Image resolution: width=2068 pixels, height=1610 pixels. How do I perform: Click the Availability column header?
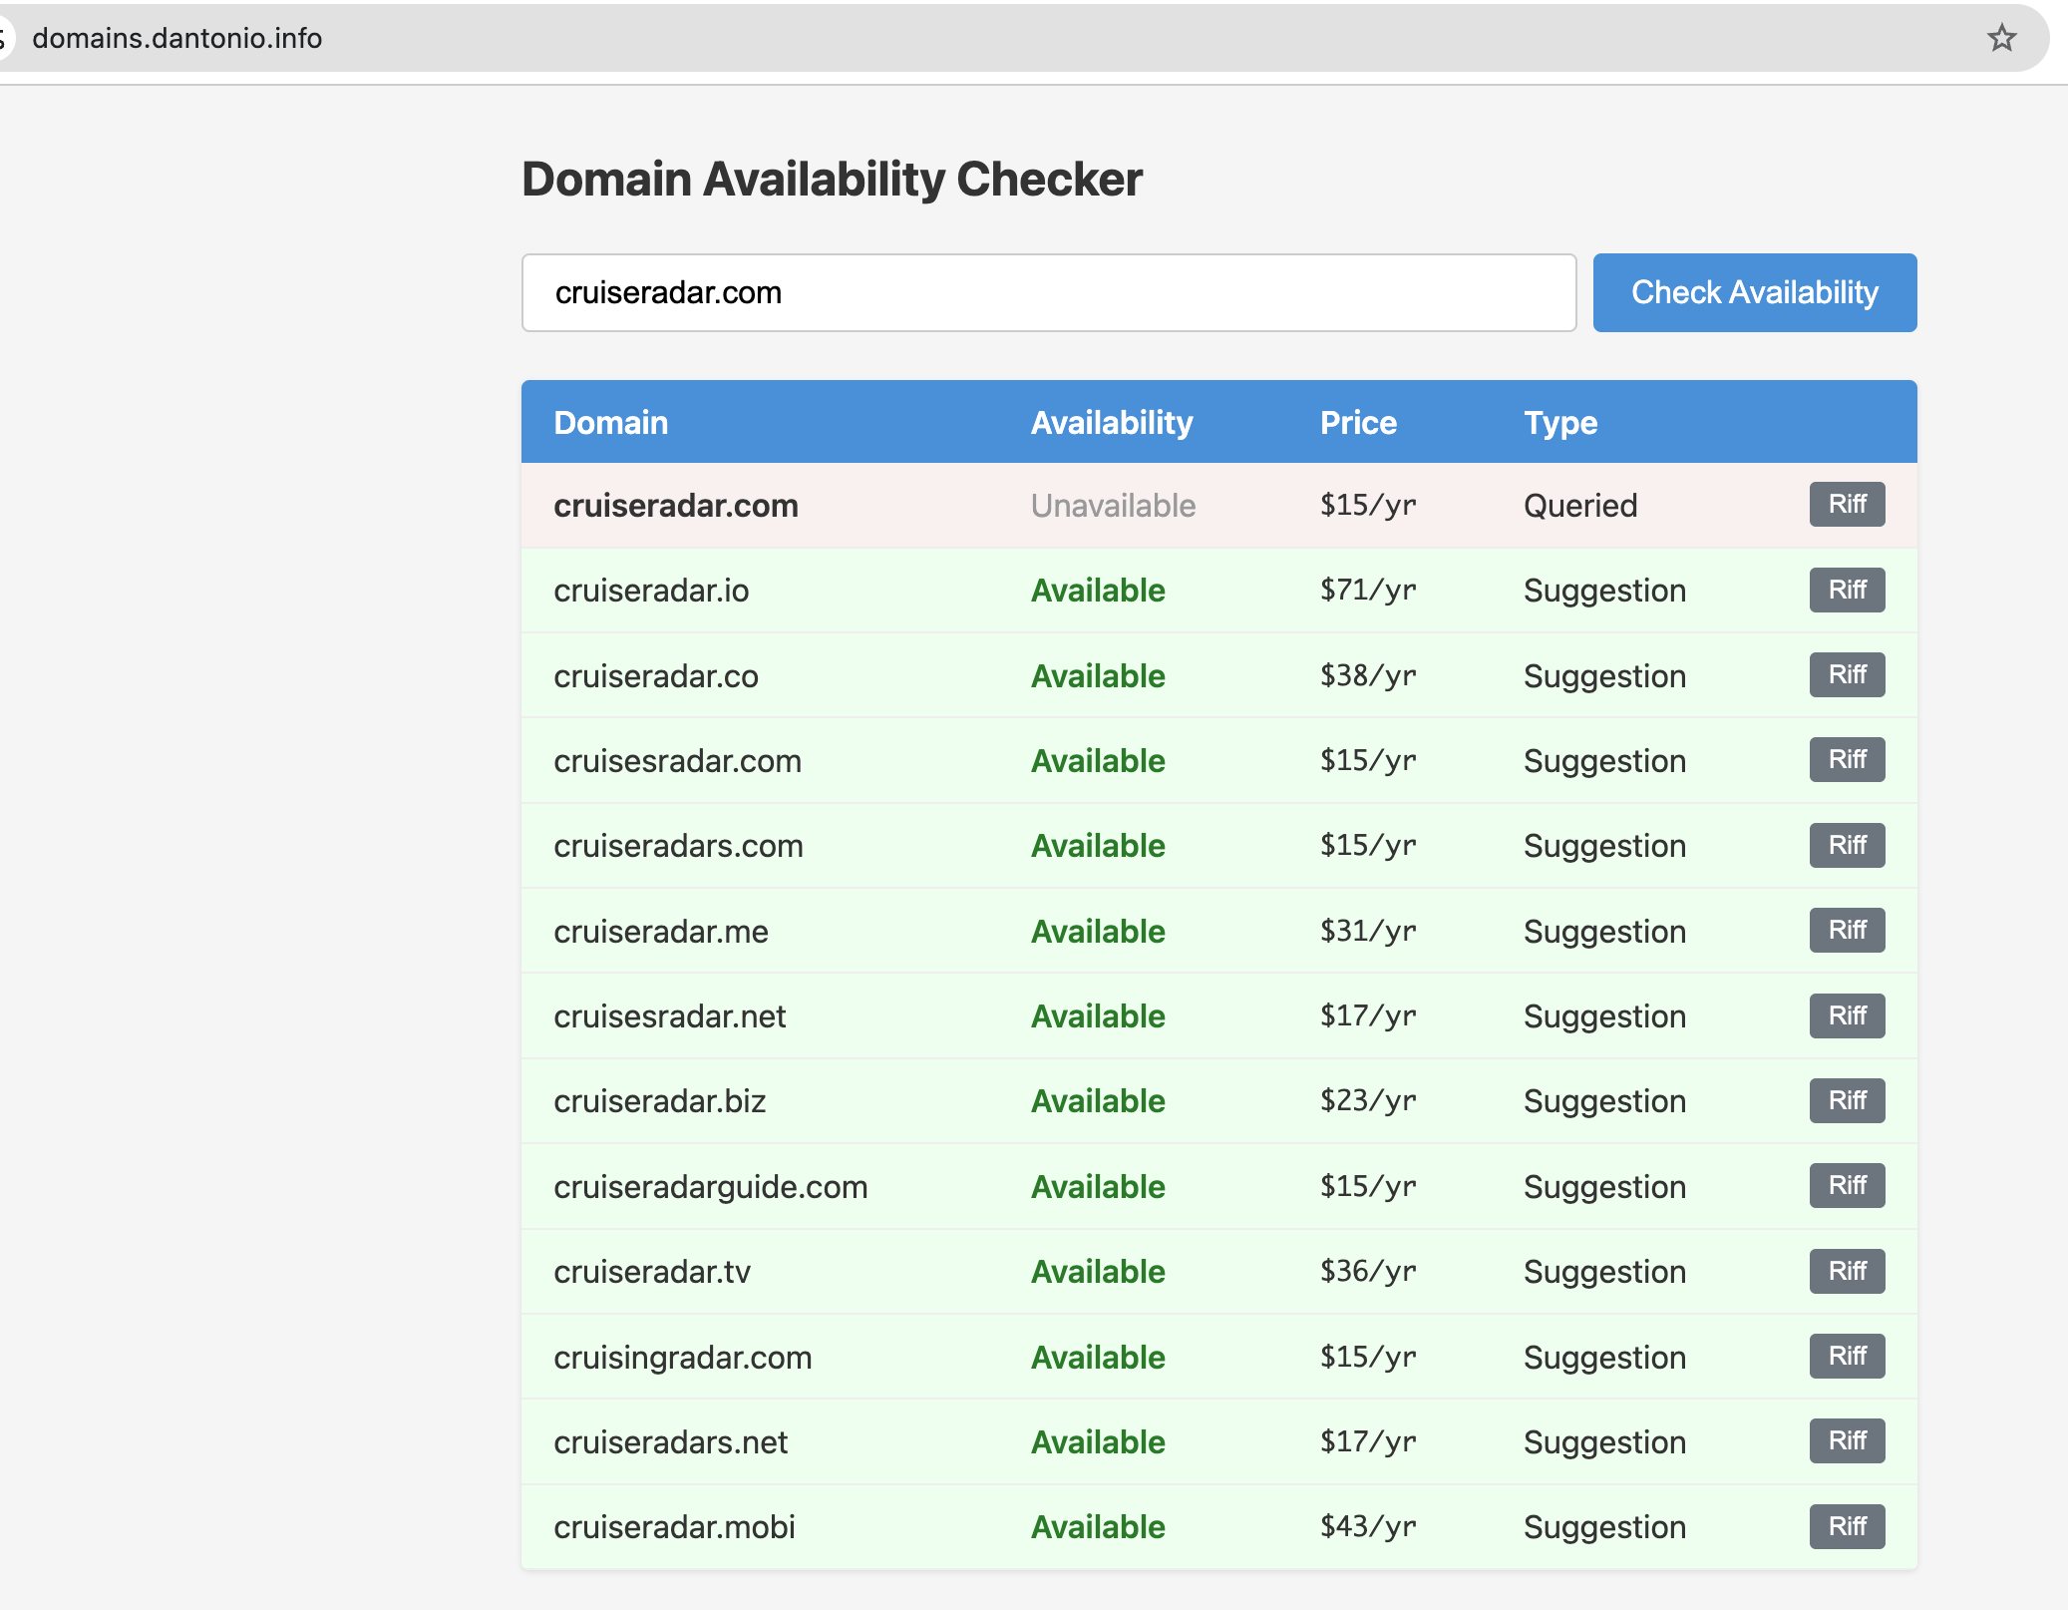(x=1111, y=421)
